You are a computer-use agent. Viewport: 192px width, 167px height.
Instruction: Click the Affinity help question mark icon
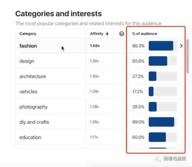[x=122, y=34]
